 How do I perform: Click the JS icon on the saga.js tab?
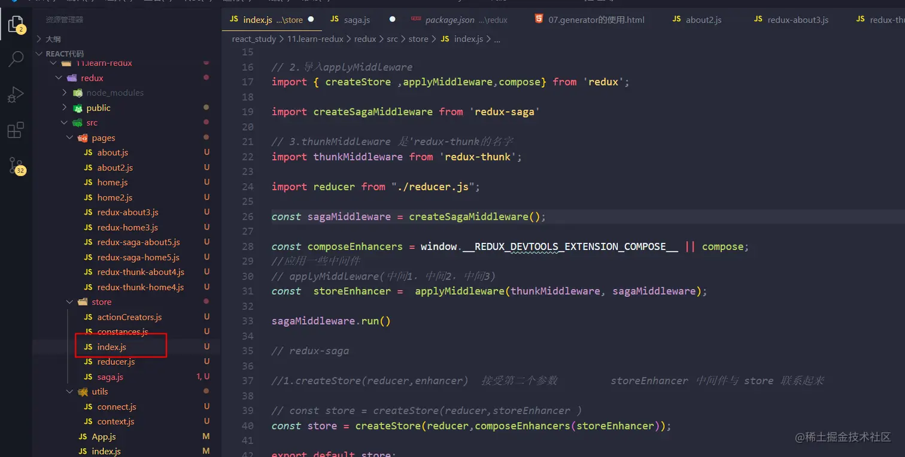pyautogui.click(x=335, y=20)
